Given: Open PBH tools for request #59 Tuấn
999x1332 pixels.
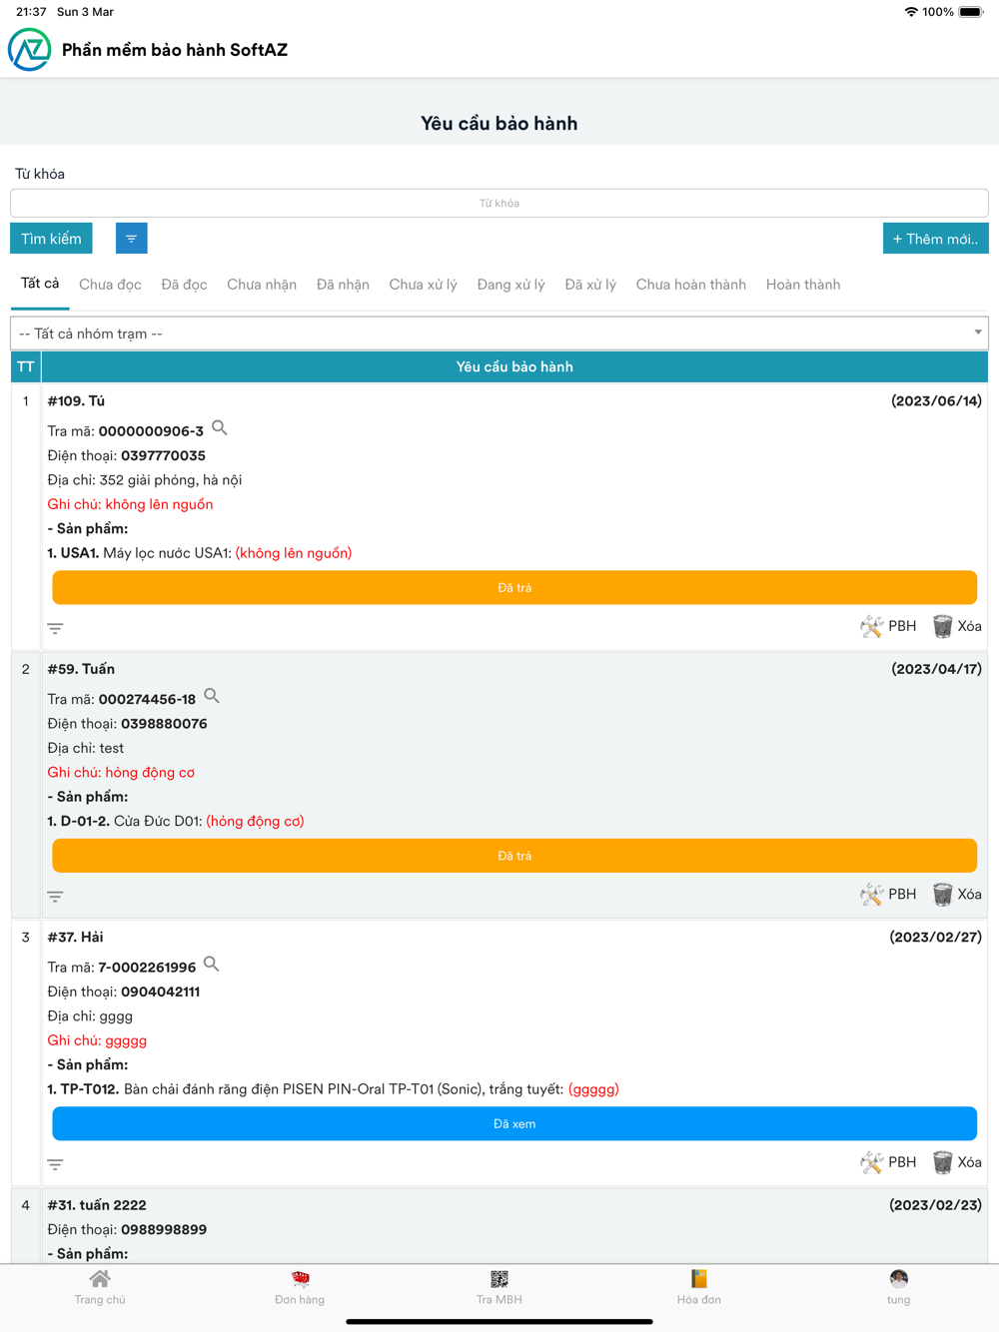Looking at the screenshot, I should click(x=888, y=894).
